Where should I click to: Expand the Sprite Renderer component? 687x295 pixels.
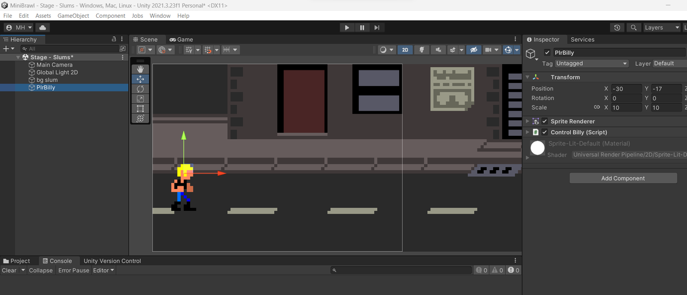click(527, 121)
